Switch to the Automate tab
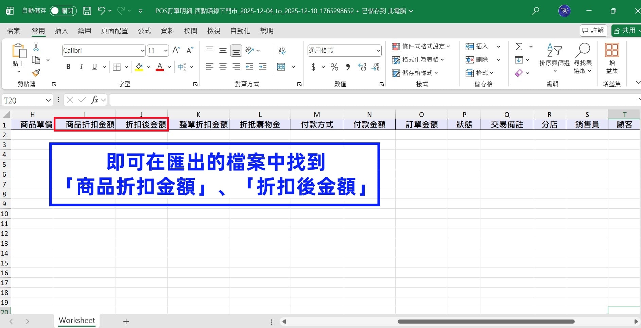 click(x=240, y=31)
